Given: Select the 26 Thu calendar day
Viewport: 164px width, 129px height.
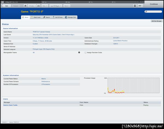Looking at the screenshot, I should tap(91, 2).
